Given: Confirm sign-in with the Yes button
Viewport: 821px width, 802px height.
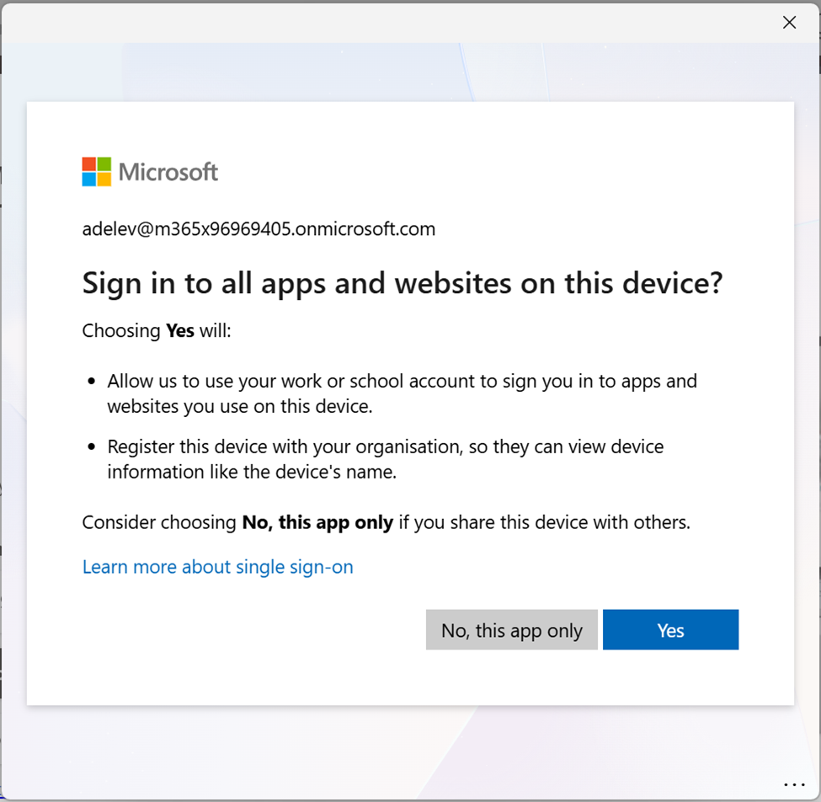Looking at the screenshot, I should pos(670,629).
